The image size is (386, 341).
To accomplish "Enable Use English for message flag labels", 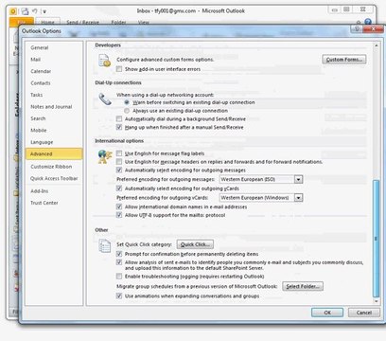I will 119,153.
